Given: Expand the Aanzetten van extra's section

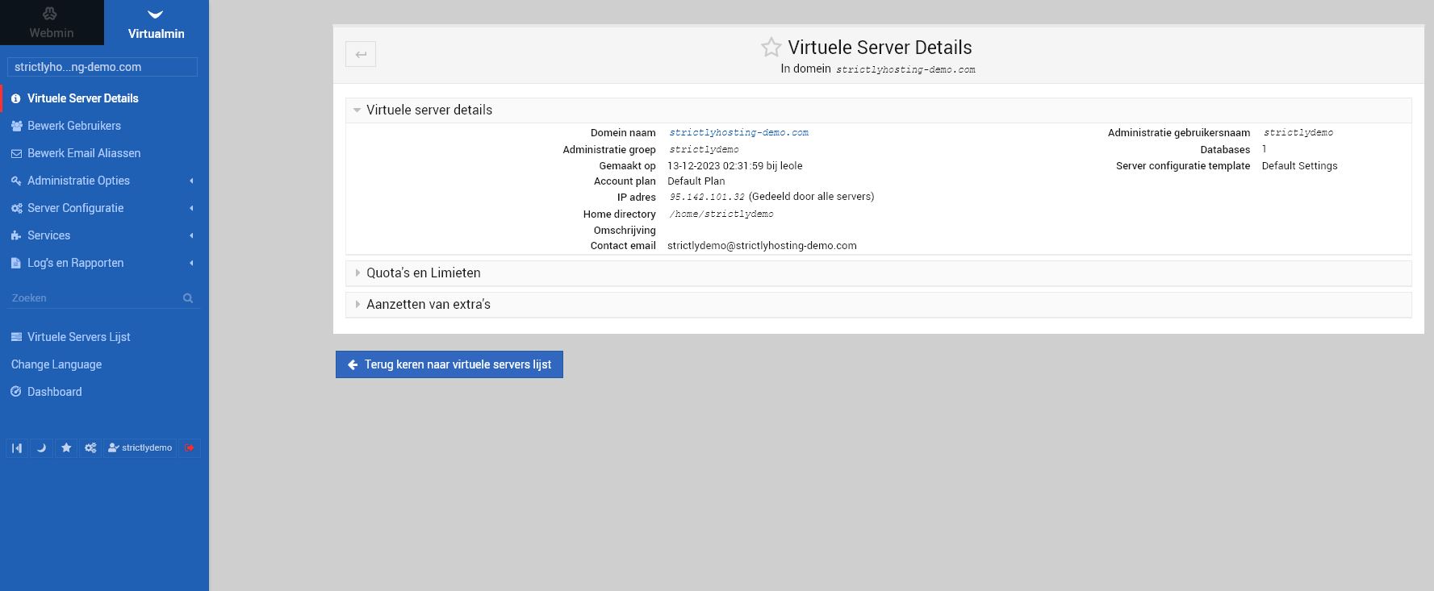Looking at the screenshot, I should click(878, 305).
